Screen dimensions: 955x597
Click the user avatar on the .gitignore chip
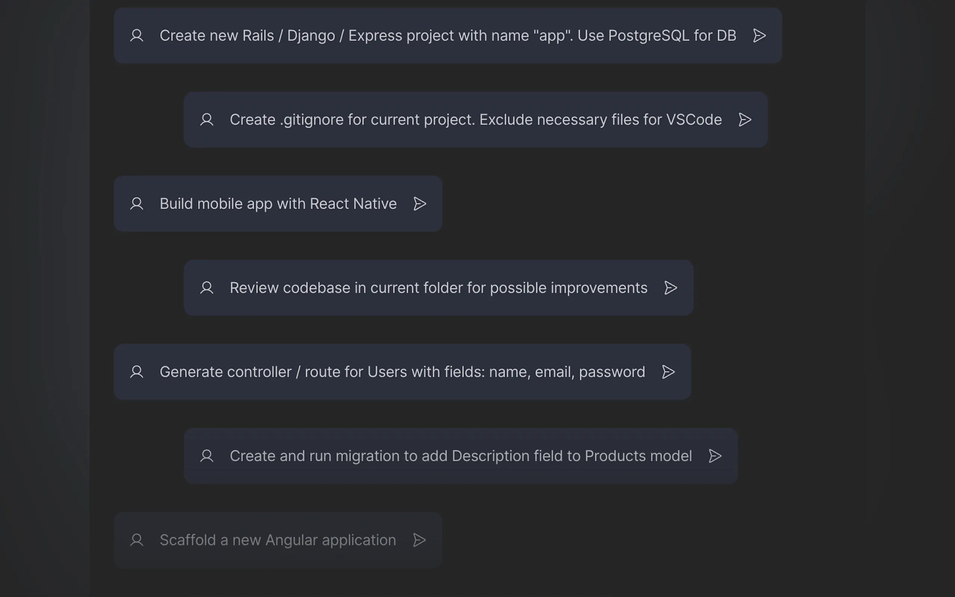click(207, 120)
